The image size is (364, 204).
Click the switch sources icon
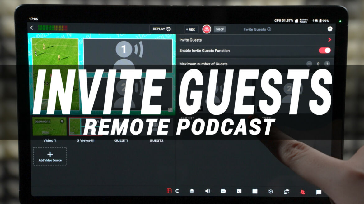[287, 192]
